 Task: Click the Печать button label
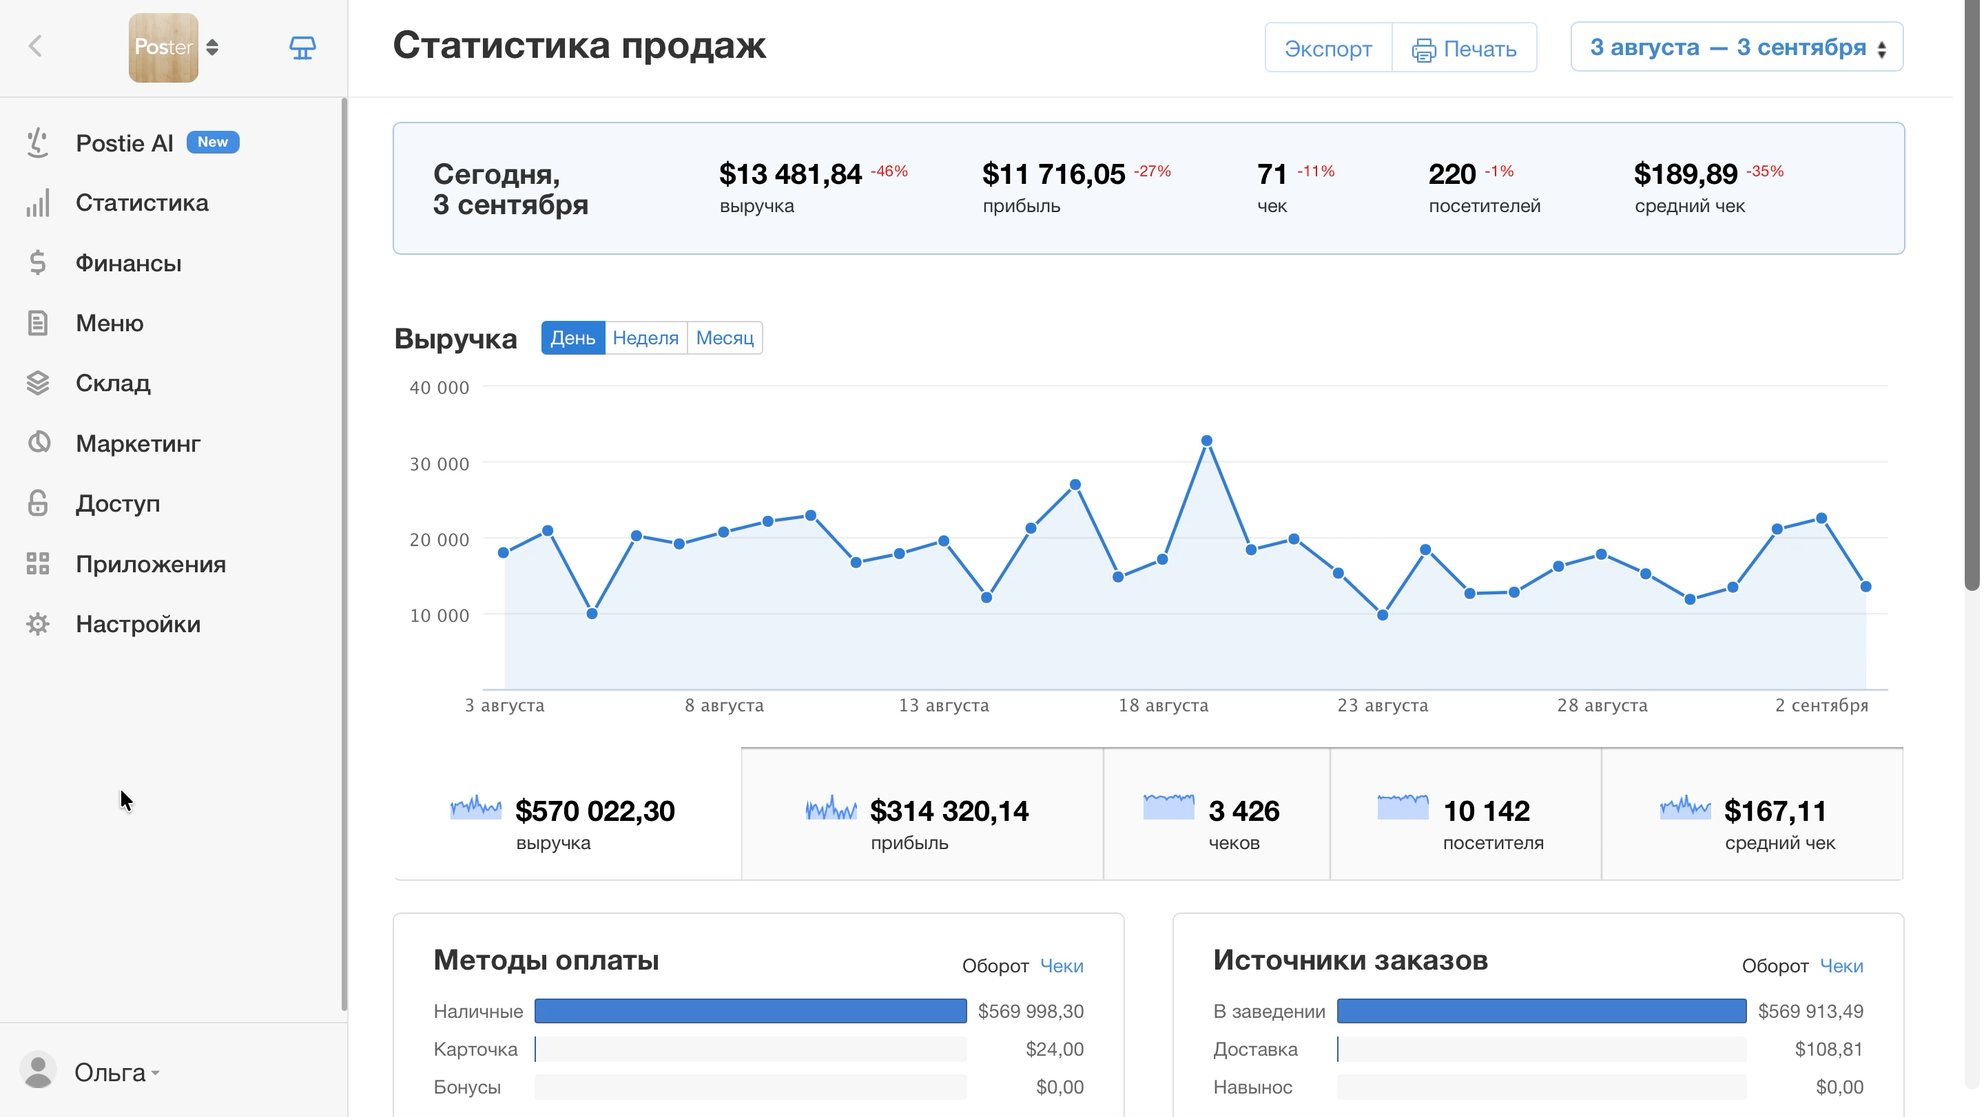point(1480,50)
